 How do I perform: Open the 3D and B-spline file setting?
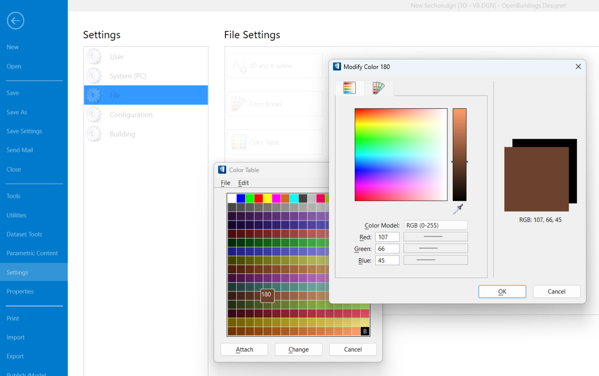click(x=275, y=65)
